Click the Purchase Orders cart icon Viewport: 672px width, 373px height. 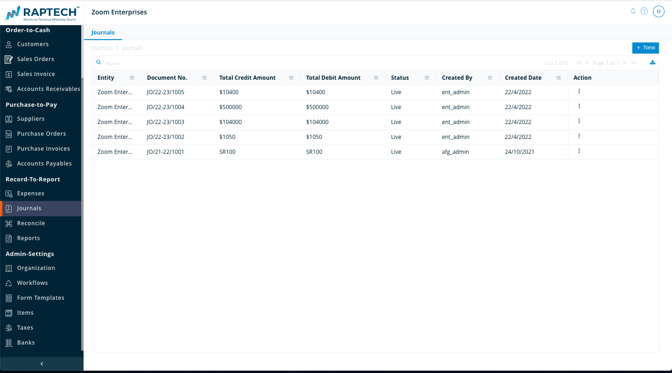[x=9, y=134]
